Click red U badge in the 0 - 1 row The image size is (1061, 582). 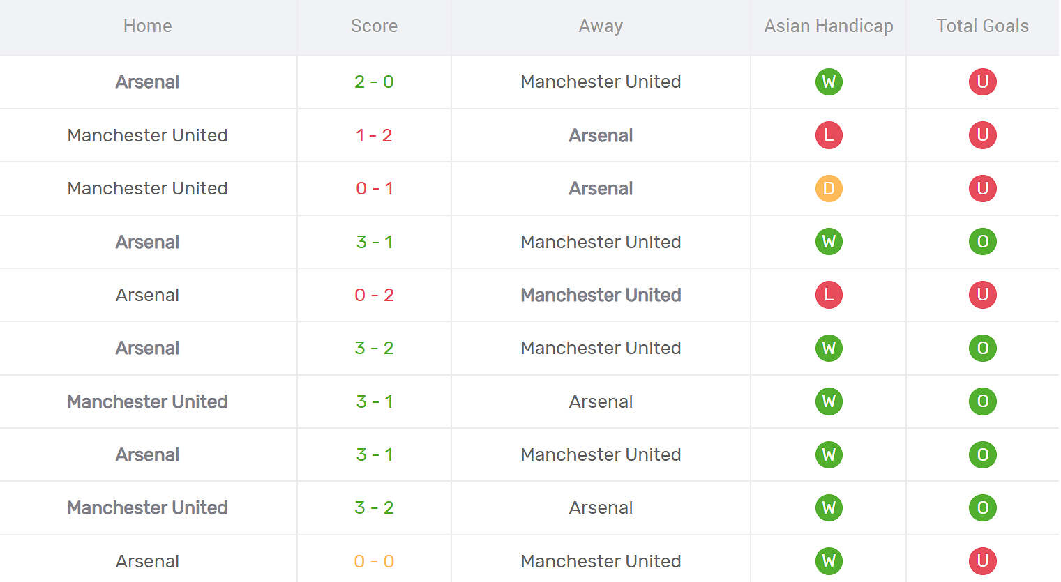coord(982,189)
